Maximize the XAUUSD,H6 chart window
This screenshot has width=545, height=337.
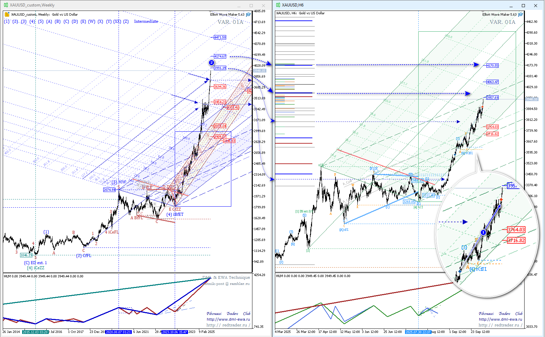523,5
